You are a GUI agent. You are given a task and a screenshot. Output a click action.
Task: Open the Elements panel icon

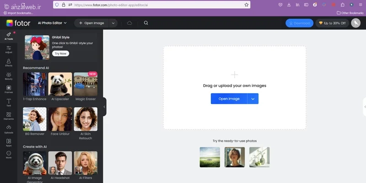pos(9,116)
